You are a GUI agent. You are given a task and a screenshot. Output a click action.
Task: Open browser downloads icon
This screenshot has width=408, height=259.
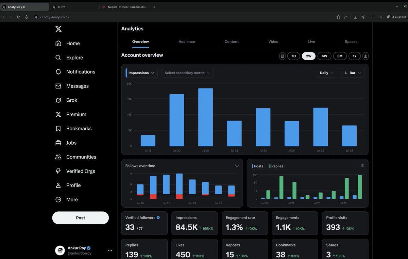click(x=355, y=17)
